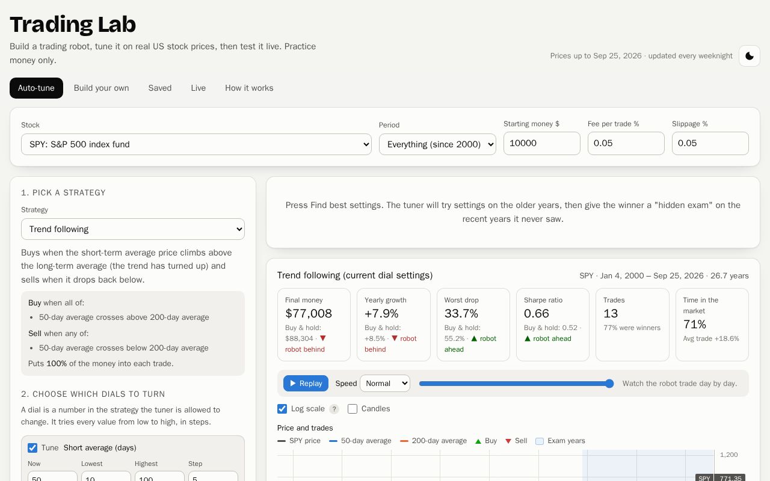Open the Stock dropdown showing SPY
Screen dimensions: 770x481
pyautogui.click(x=196, y=144)
